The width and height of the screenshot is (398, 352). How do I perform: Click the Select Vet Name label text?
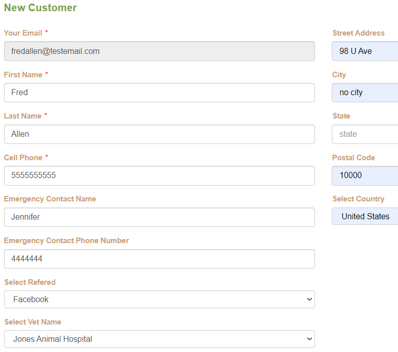pyautogui.click(x=33, y=322)
